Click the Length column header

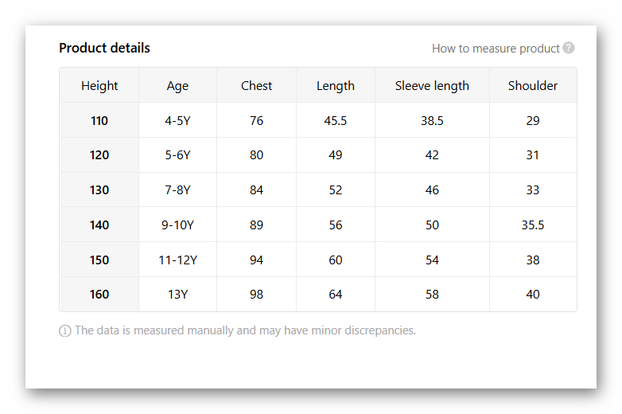335,86
